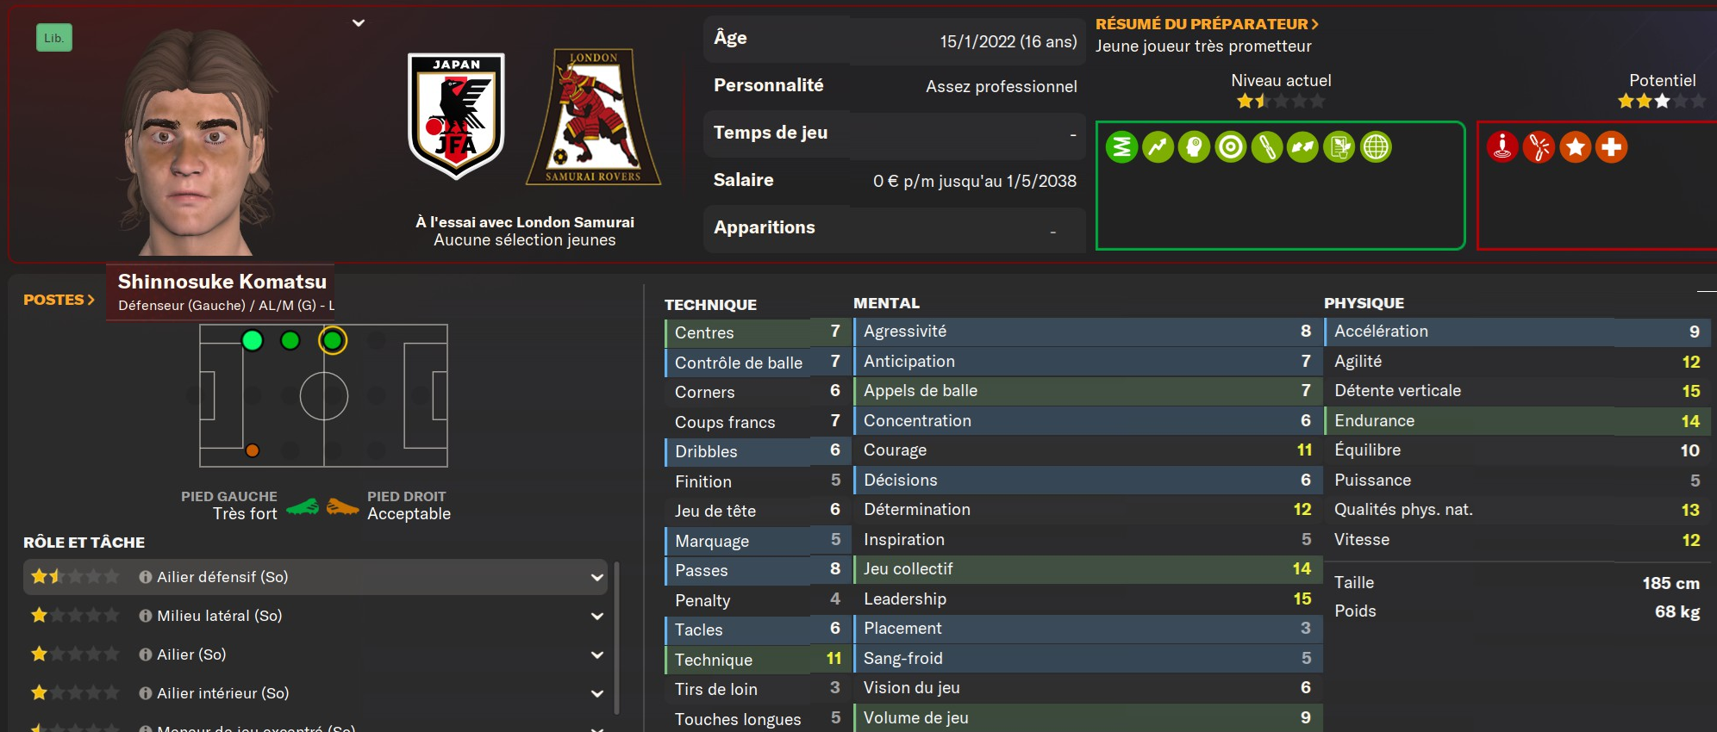This screenshot has width=1717, height=732.
Task: Click the green spring icon in strengths box
Action: 1121,147
